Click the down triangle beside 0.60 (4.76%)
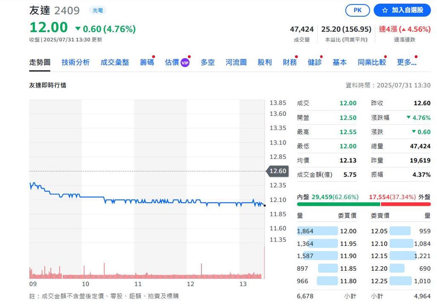 [x=78, y=29]
